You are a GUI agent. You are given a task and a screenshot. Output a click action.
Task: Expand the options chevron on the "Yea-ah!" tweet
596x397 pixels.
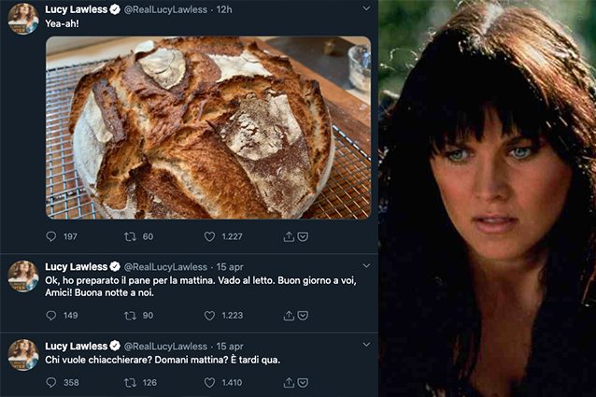[x=365, y=7]
